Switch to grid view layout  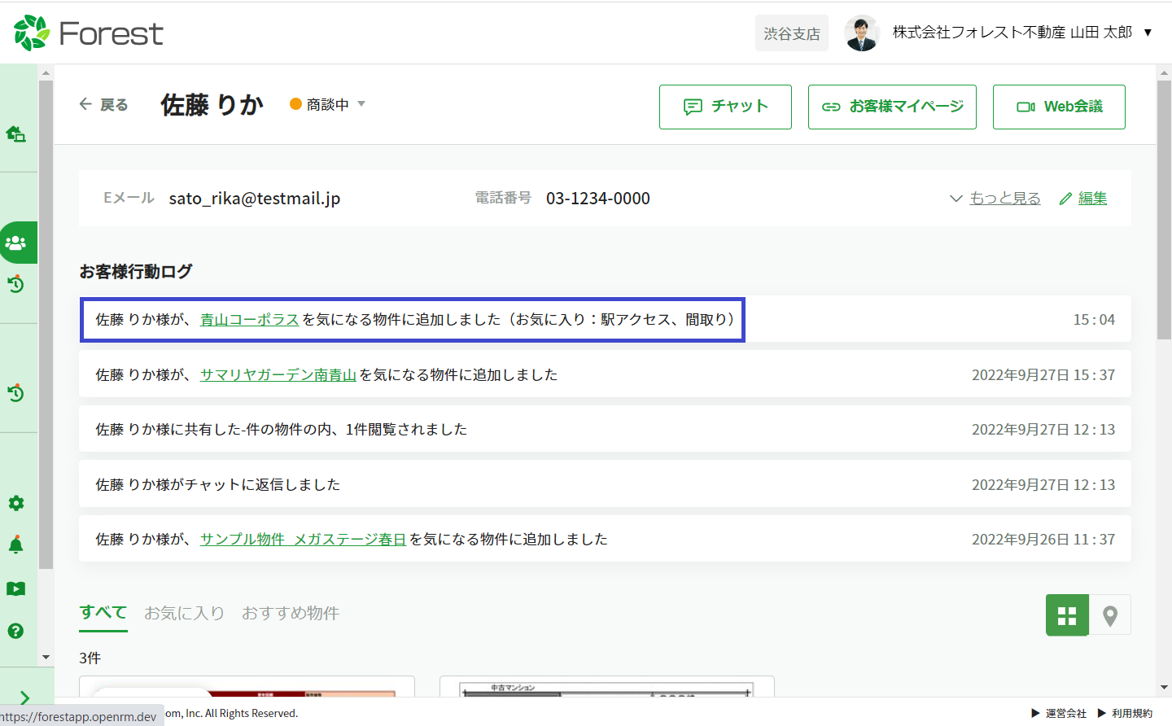click(1067, 615)
